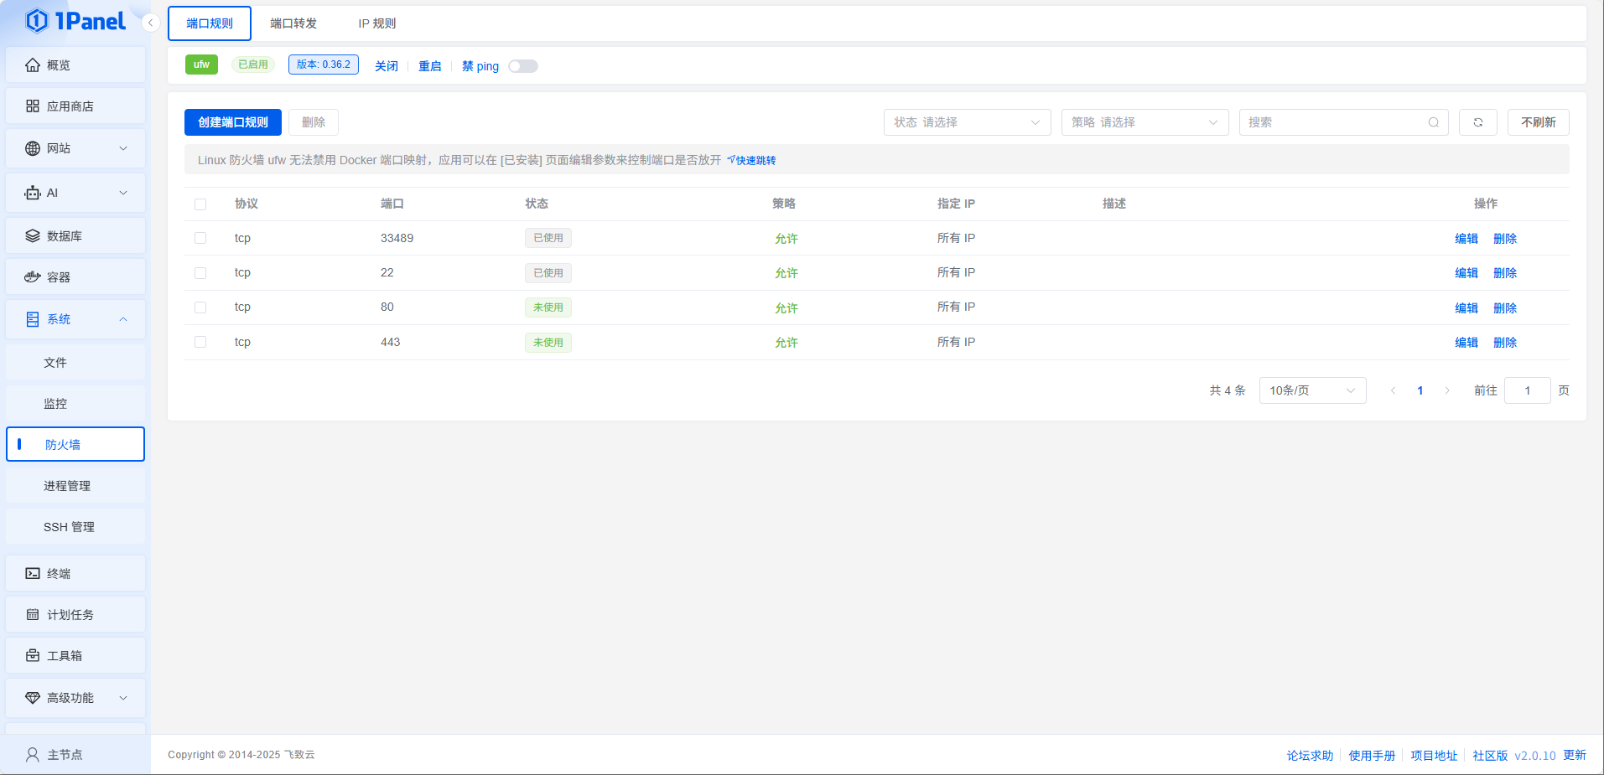Expand the Website menu in sidebar
Viewport: 1604px width, 775px height.
pyautogui.click(x=75, y=148)
